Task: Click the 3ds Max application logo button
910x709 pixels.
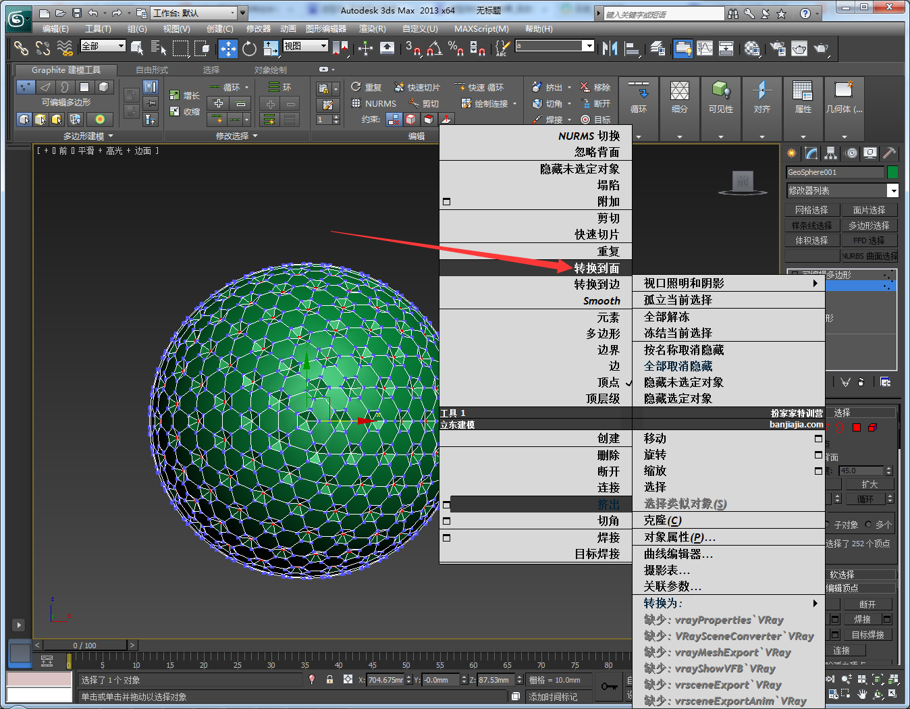Action: point(18,18)
